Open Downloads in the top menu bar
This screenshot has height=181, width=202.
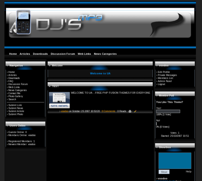click(x=40, y=54)
